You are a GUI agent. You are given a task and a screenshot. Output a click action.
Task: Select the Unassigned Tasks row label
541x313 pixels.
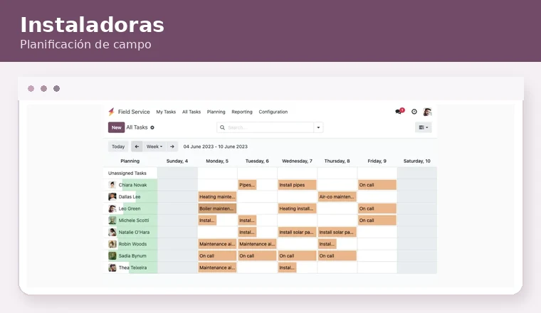pos(127,173)
